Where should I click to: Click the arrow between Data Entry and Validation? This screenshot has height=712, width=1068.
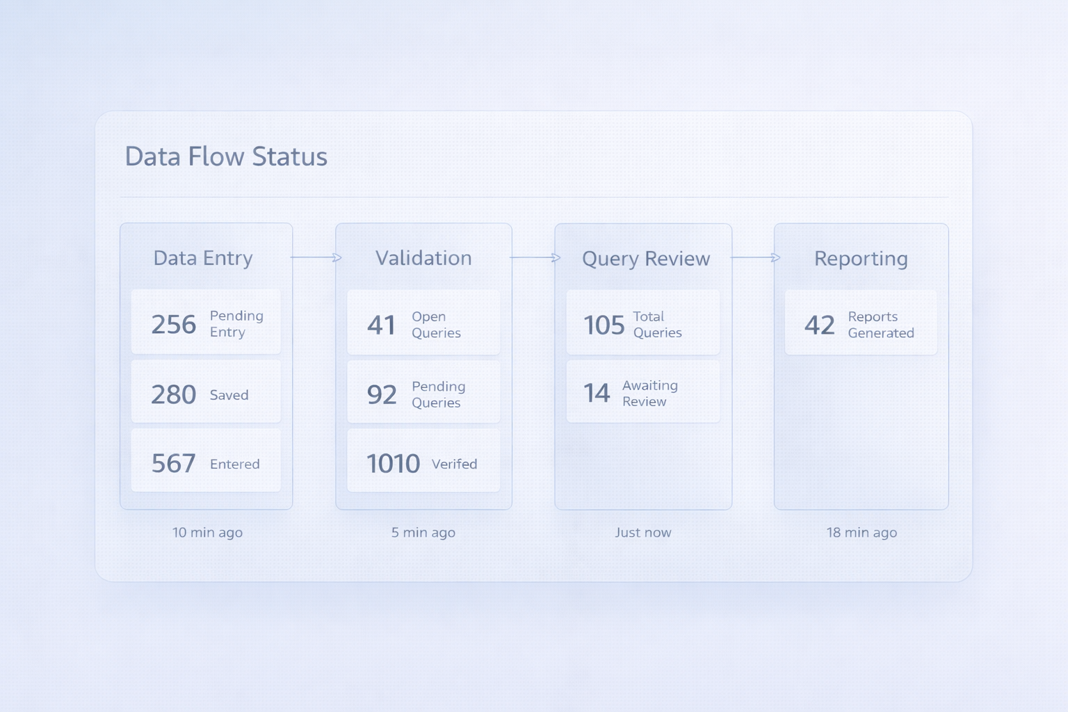316,257
